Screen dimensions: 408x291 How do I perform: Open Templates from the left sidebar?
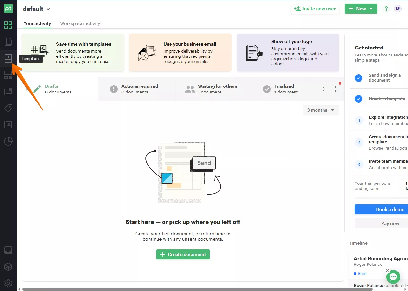click(8, 58)
